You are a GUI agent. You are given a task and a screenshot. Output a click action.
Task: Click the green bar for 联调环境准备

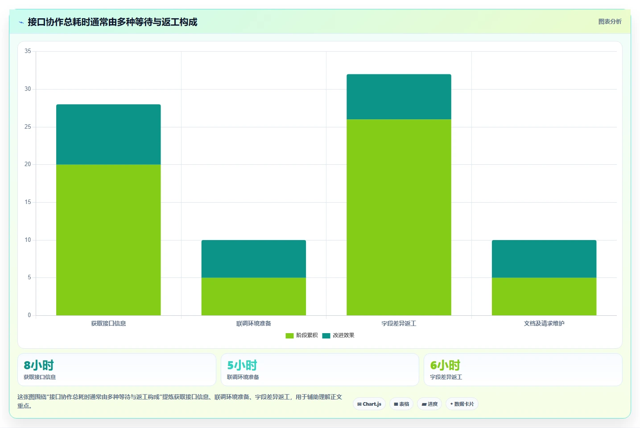[x=254, y=297]
